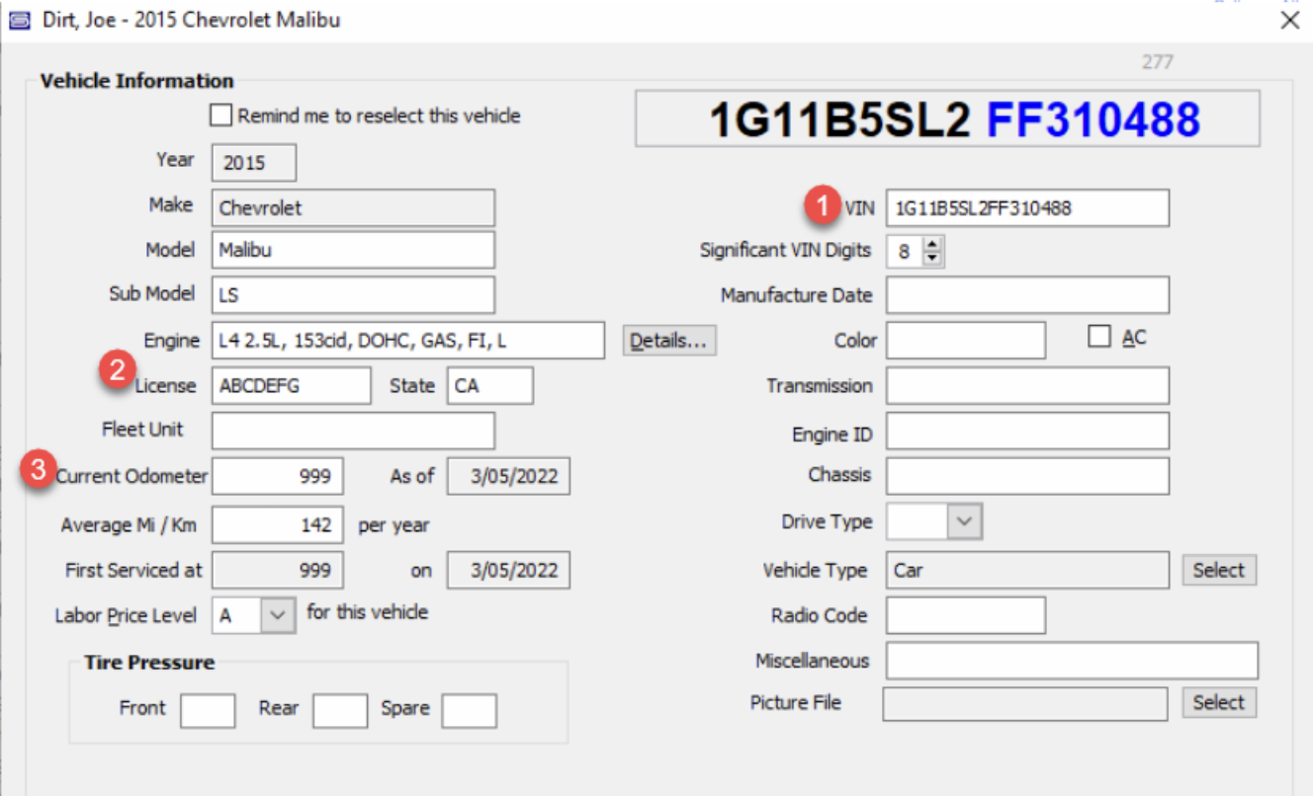Image resolution: width=1313 pixels, height=796 pixels.
Task: Click the Spare tire pressure field
Action: (469, 710)
